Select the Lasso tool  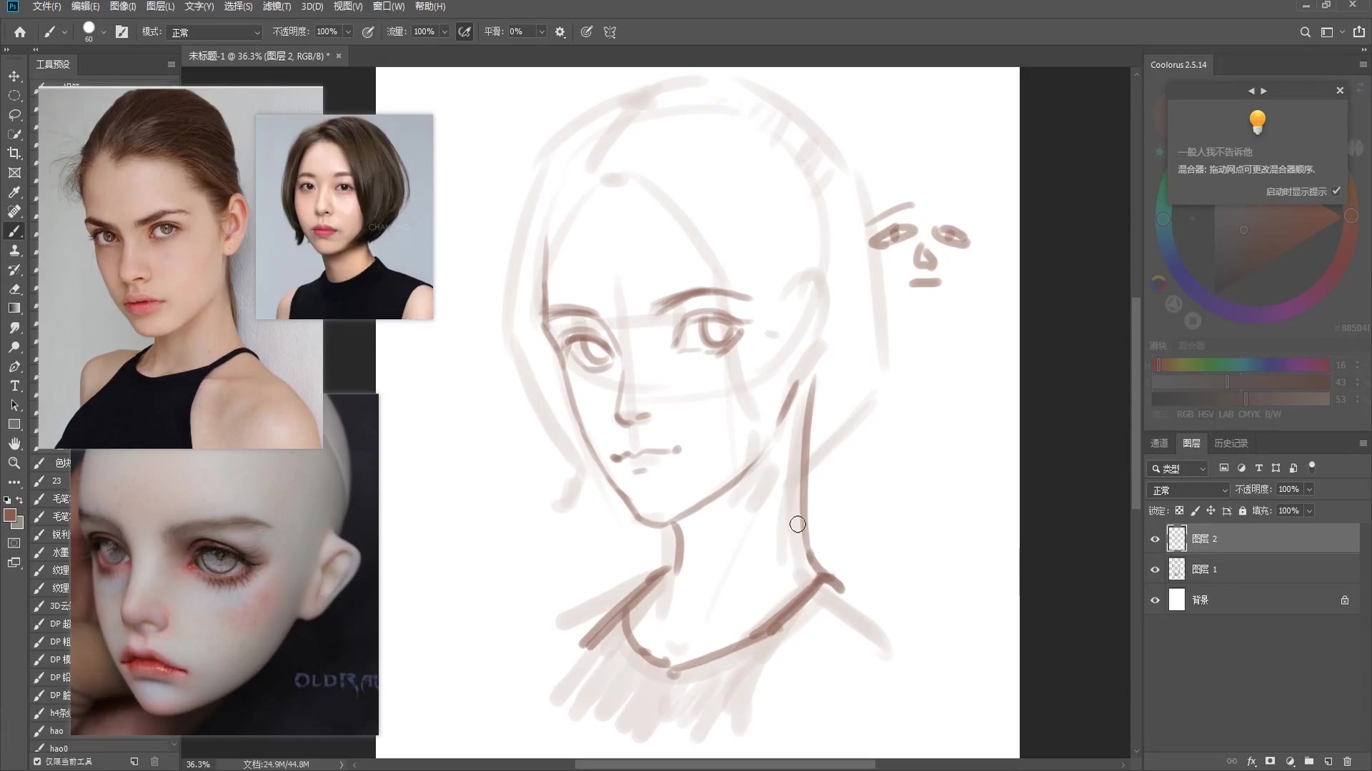(x=14, y=114)
